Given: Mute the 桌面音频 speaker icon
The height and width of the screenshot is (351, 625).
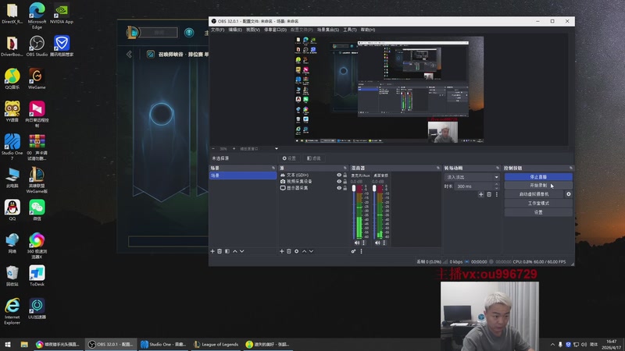Looking at the screenshot, I should point(377,243).
